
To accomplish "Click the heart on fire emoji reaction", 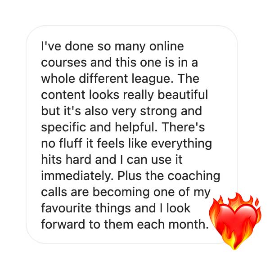I will 235,221.
